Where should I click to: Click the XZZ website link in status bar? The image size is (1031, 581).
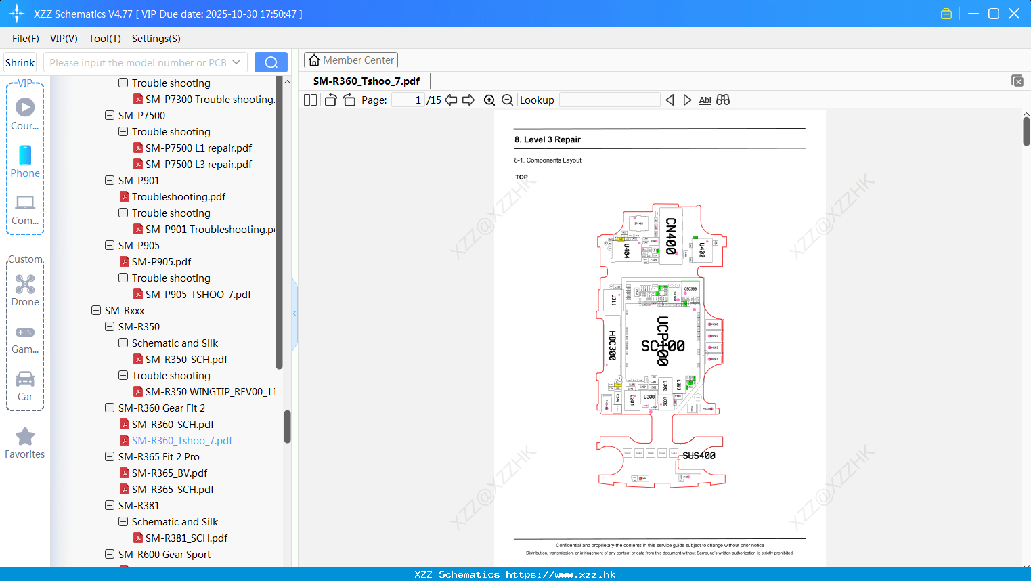tap(561, 574)
